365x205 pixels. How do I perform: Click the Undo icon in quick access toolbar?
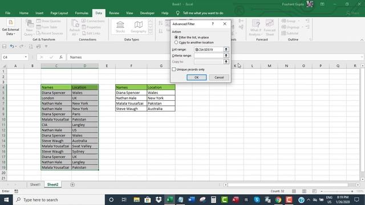coord(11,47)
